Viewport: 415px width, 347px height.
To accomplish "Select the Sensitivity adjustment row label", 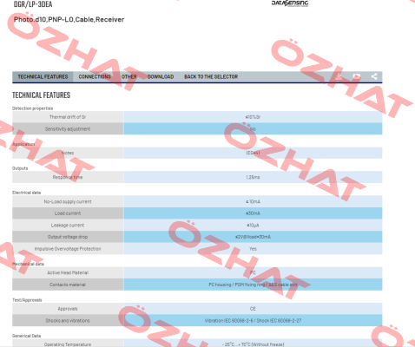I will [68, 128].
